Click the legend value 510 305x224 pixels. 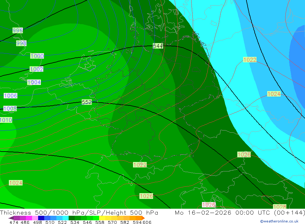click(x=50, y=222)
